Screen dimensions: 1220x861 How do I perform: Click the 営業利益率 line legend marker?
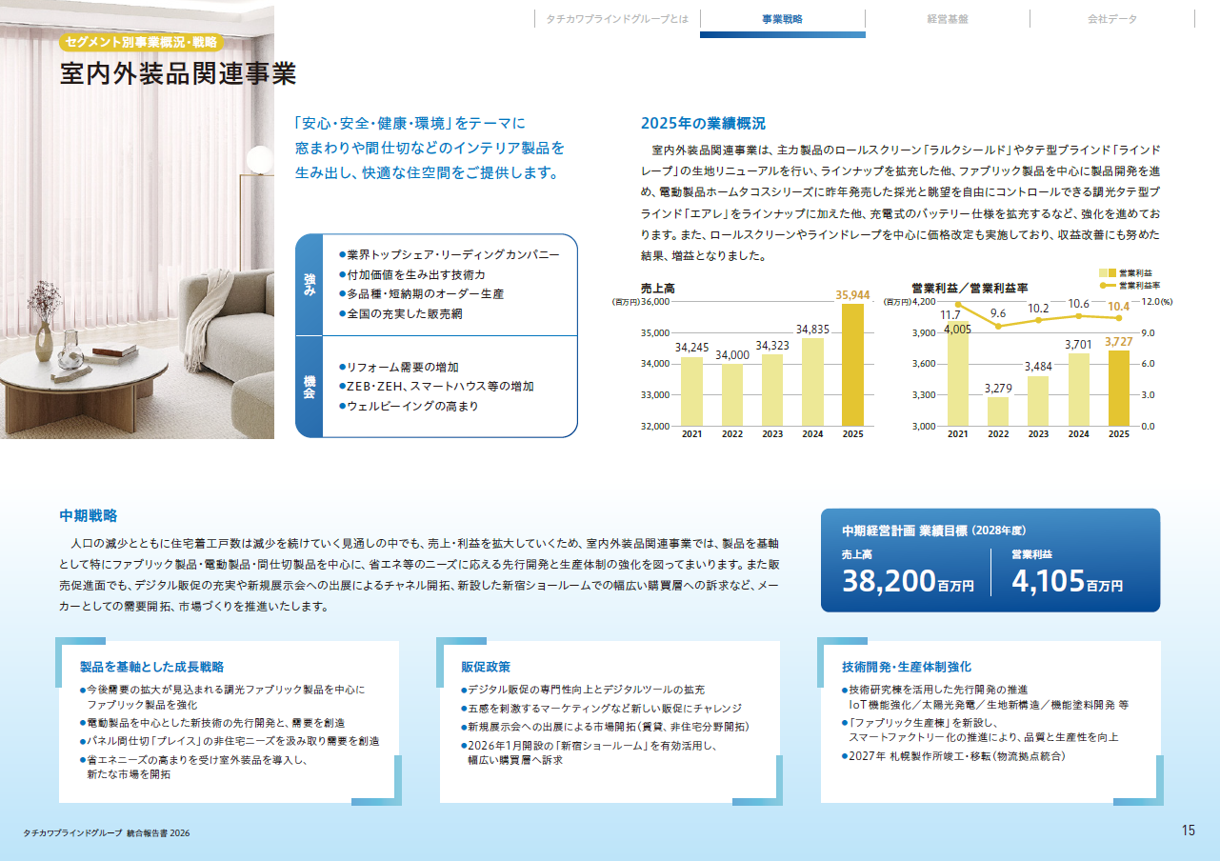pos(1108,285)
